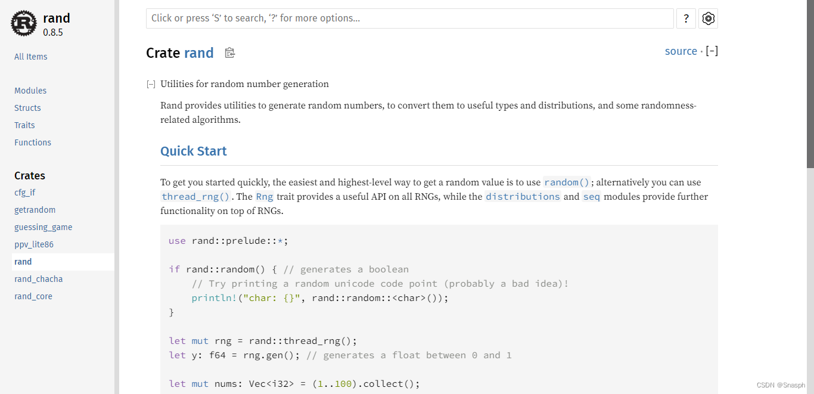This screenshot has height=394, width=814.
Task: Select the rand crate in sidebar
Action: 63,262
